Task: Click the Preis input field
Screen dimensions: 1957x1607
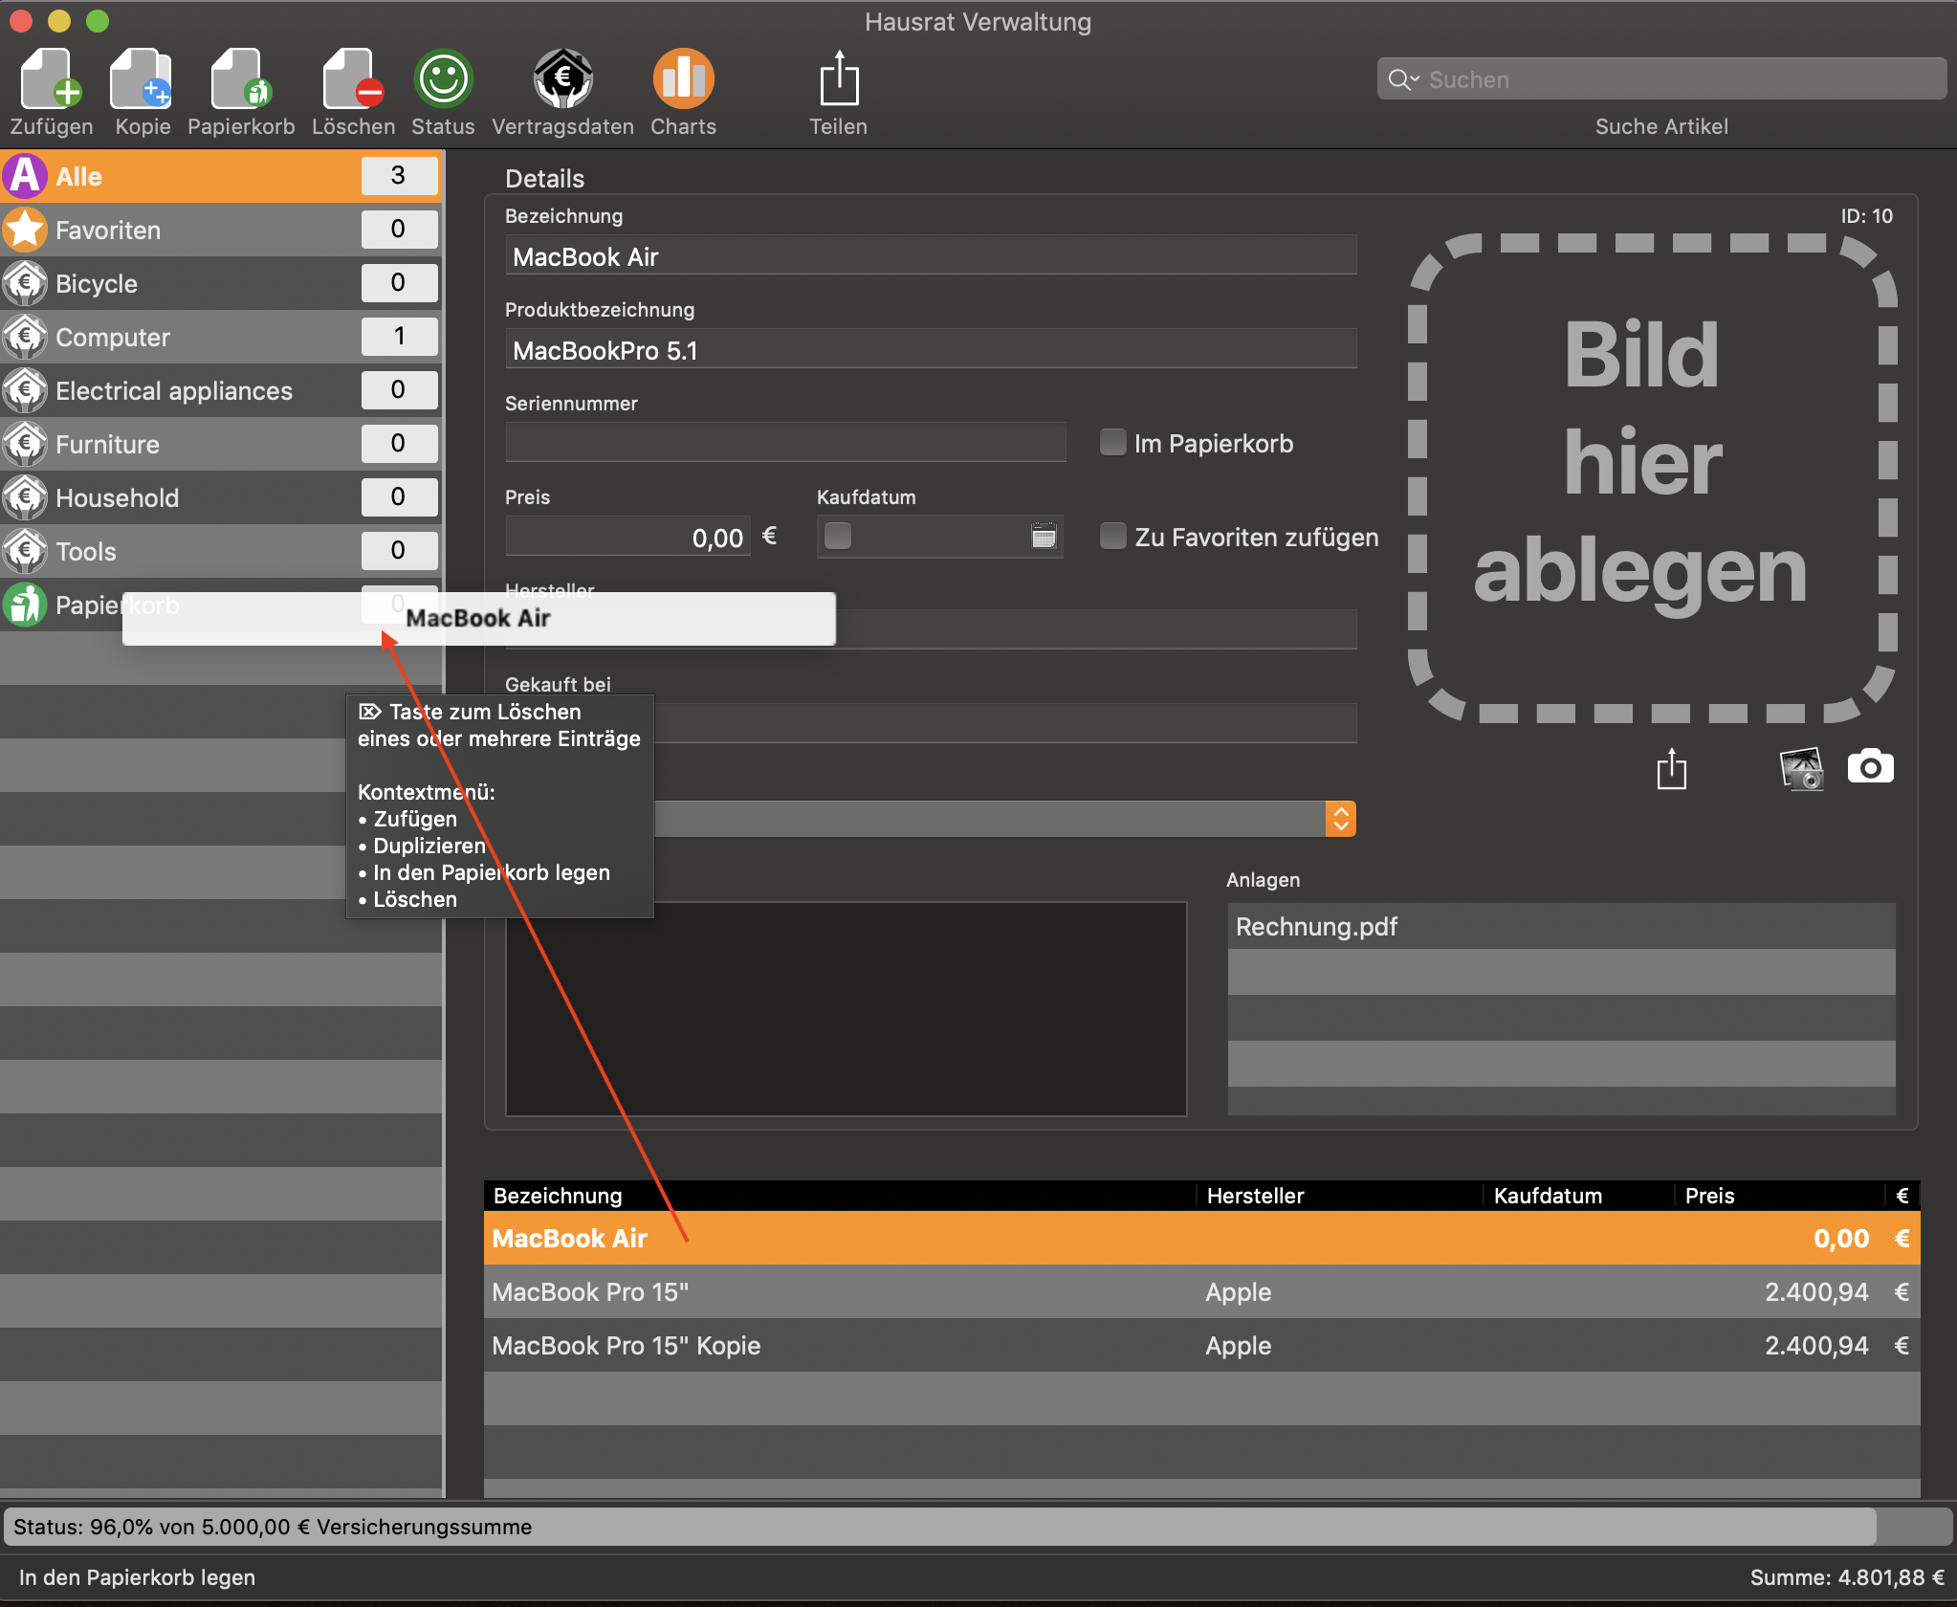Action: click(x=628, y=538)
